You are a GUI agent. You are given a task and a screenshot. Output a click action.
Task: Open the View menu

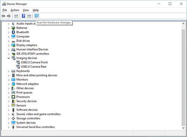(26, 10)
